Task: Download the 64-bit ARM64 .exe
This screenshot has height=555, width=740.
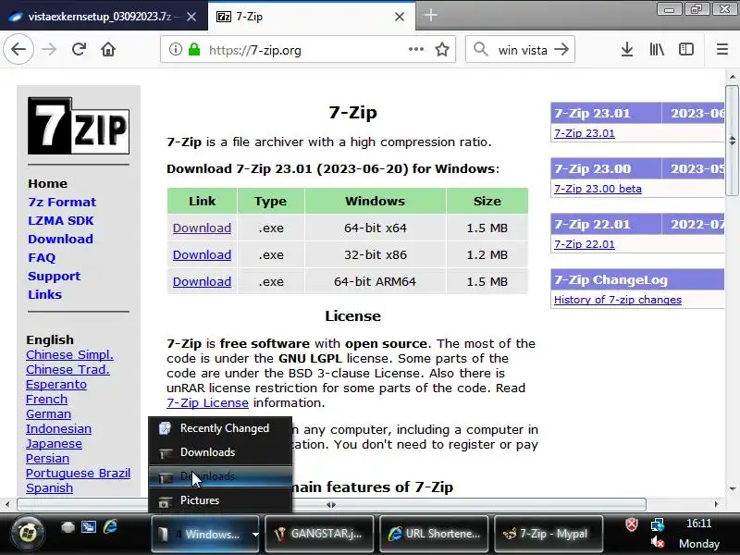Action: (202, 282)
